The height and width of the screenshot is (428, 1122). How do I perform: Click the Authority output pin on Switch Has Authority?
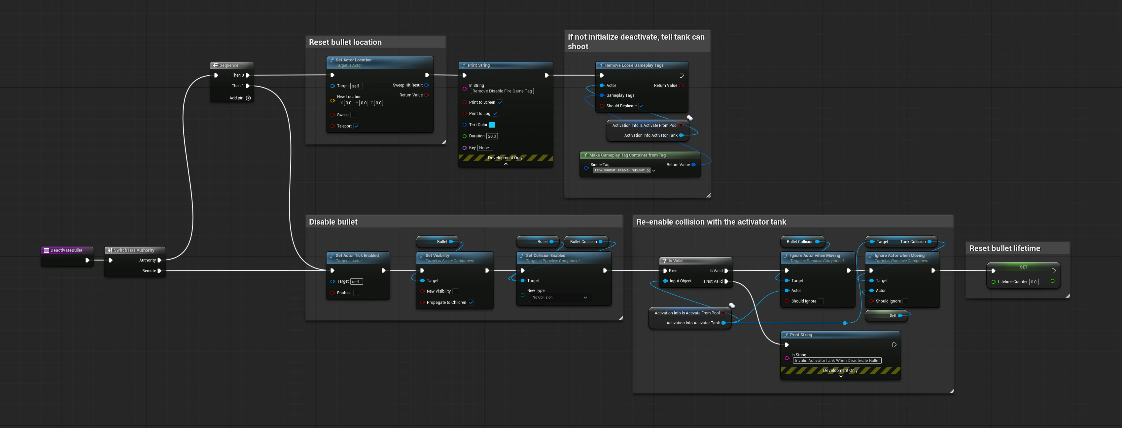pyautogui.click(x=159, y=260)
